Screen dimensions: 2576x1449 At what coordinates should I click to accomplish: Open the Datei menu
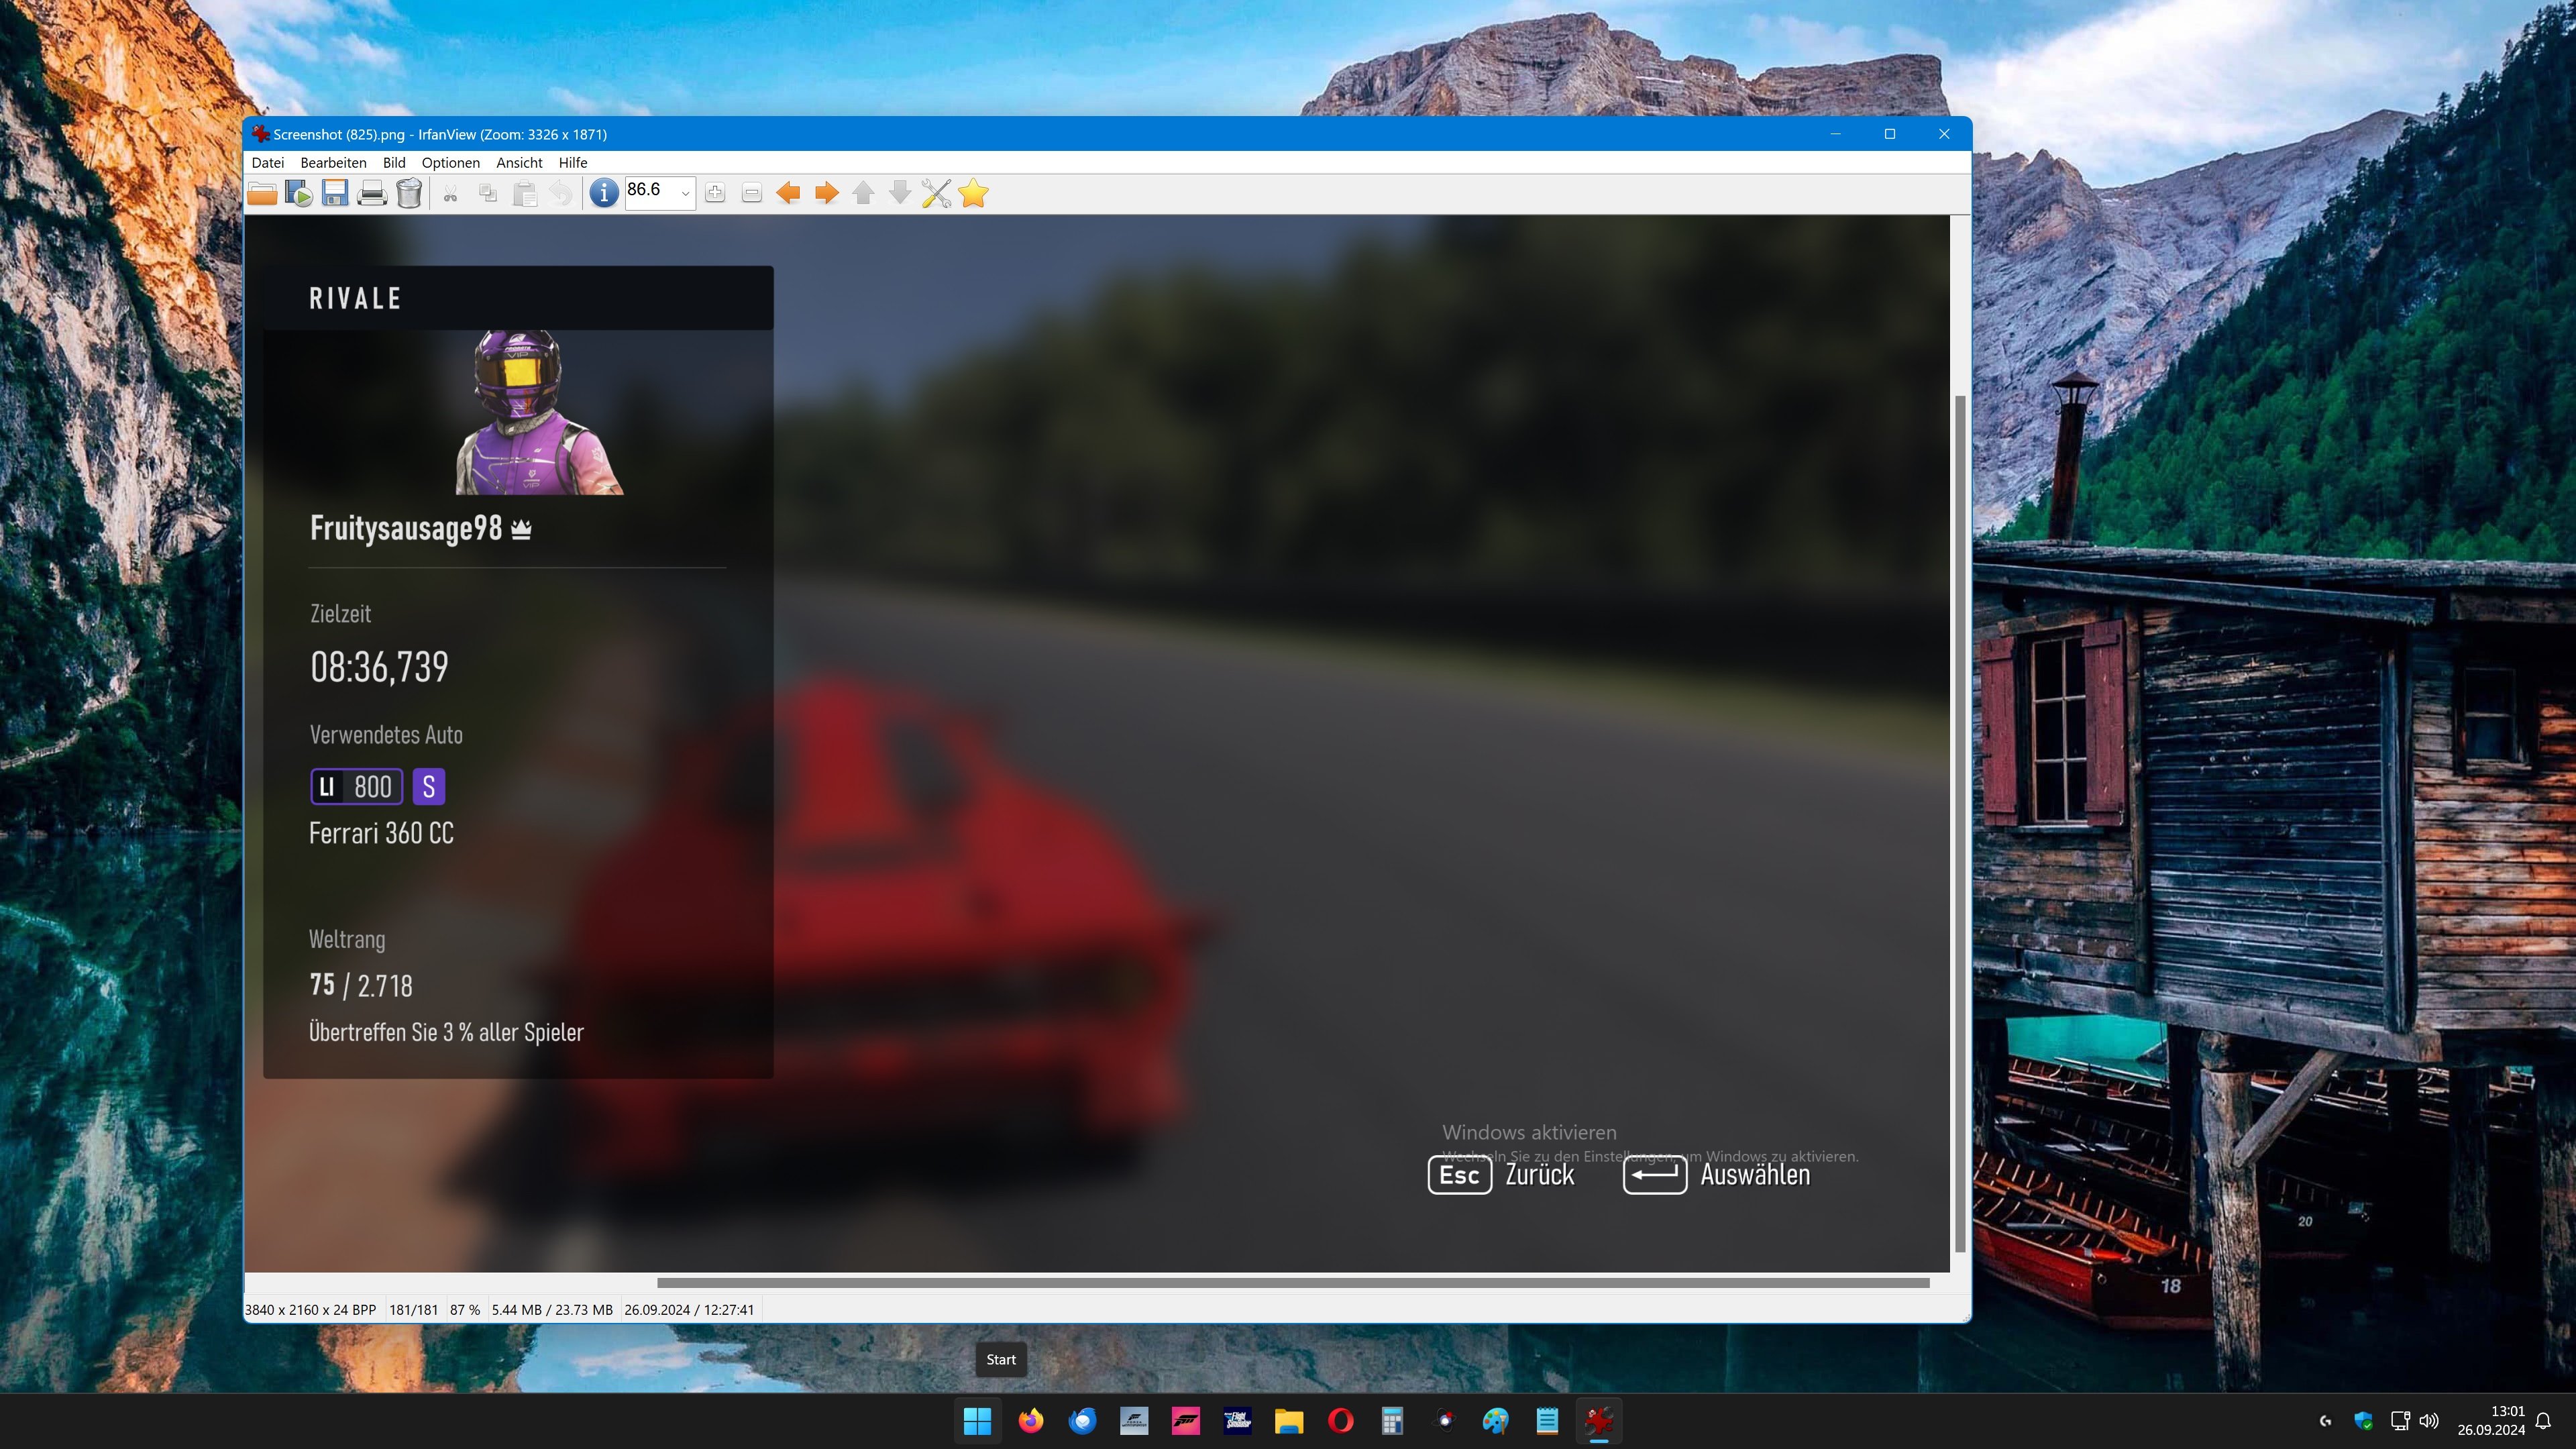pos(267,162)
